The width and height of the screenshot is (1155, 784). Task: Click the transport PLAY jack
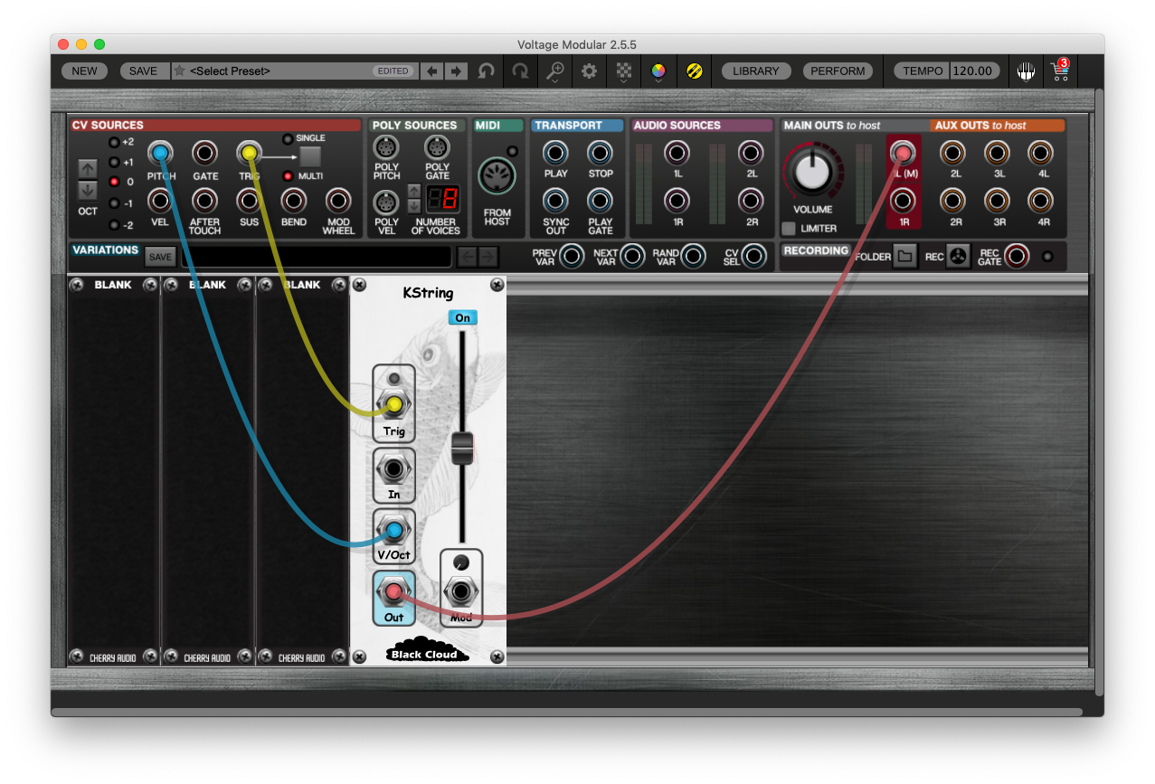click(x=555, y=153)
